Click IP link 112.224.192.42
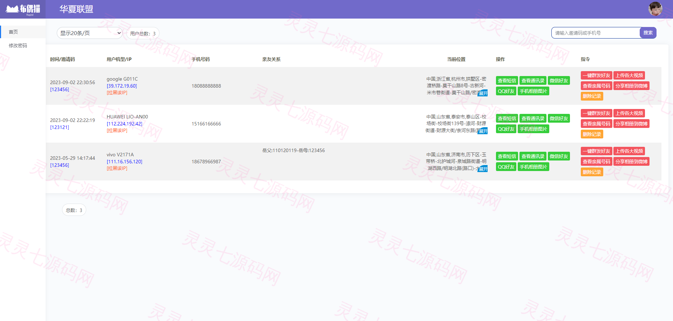This screenshot has width=673, height=321. (124, 124)
